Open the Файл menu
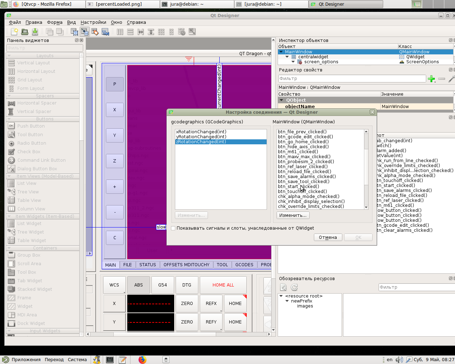455x364 pixels. click(15, 22)
